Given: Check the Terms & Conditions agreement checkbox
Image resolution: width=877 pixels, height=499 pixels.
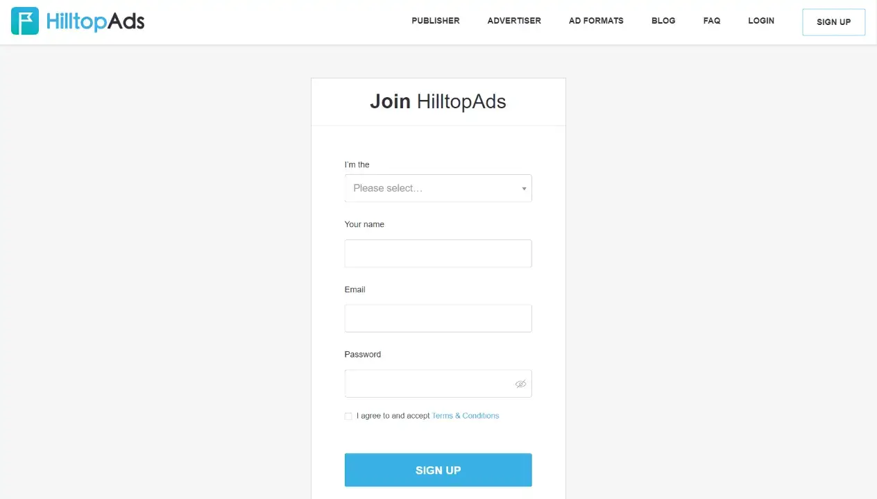Looking at the screenshot, I should [348, 416].
